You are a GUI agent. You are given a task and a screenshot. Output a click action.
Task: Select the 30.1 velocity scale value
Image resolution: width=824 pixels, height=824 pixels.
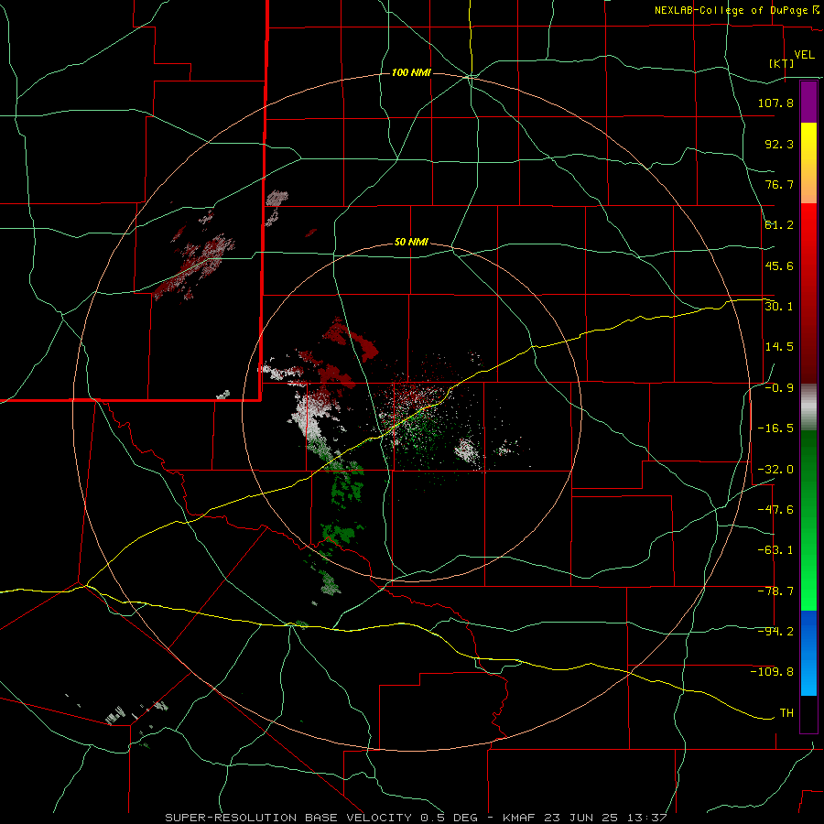coord(779,306)
